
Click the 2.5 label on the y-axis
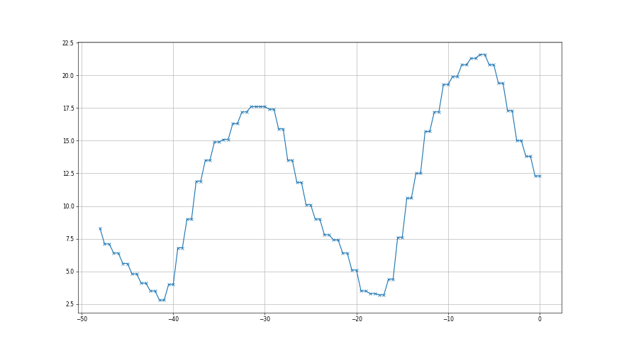[69, 304]
